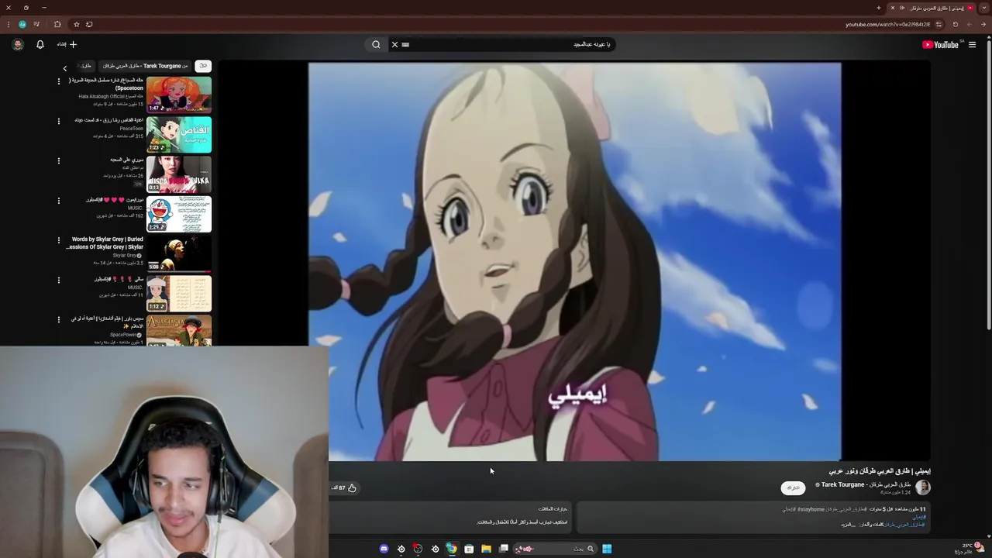Open 'Words by Skylar Grey' video title

[x=105, y=243]
